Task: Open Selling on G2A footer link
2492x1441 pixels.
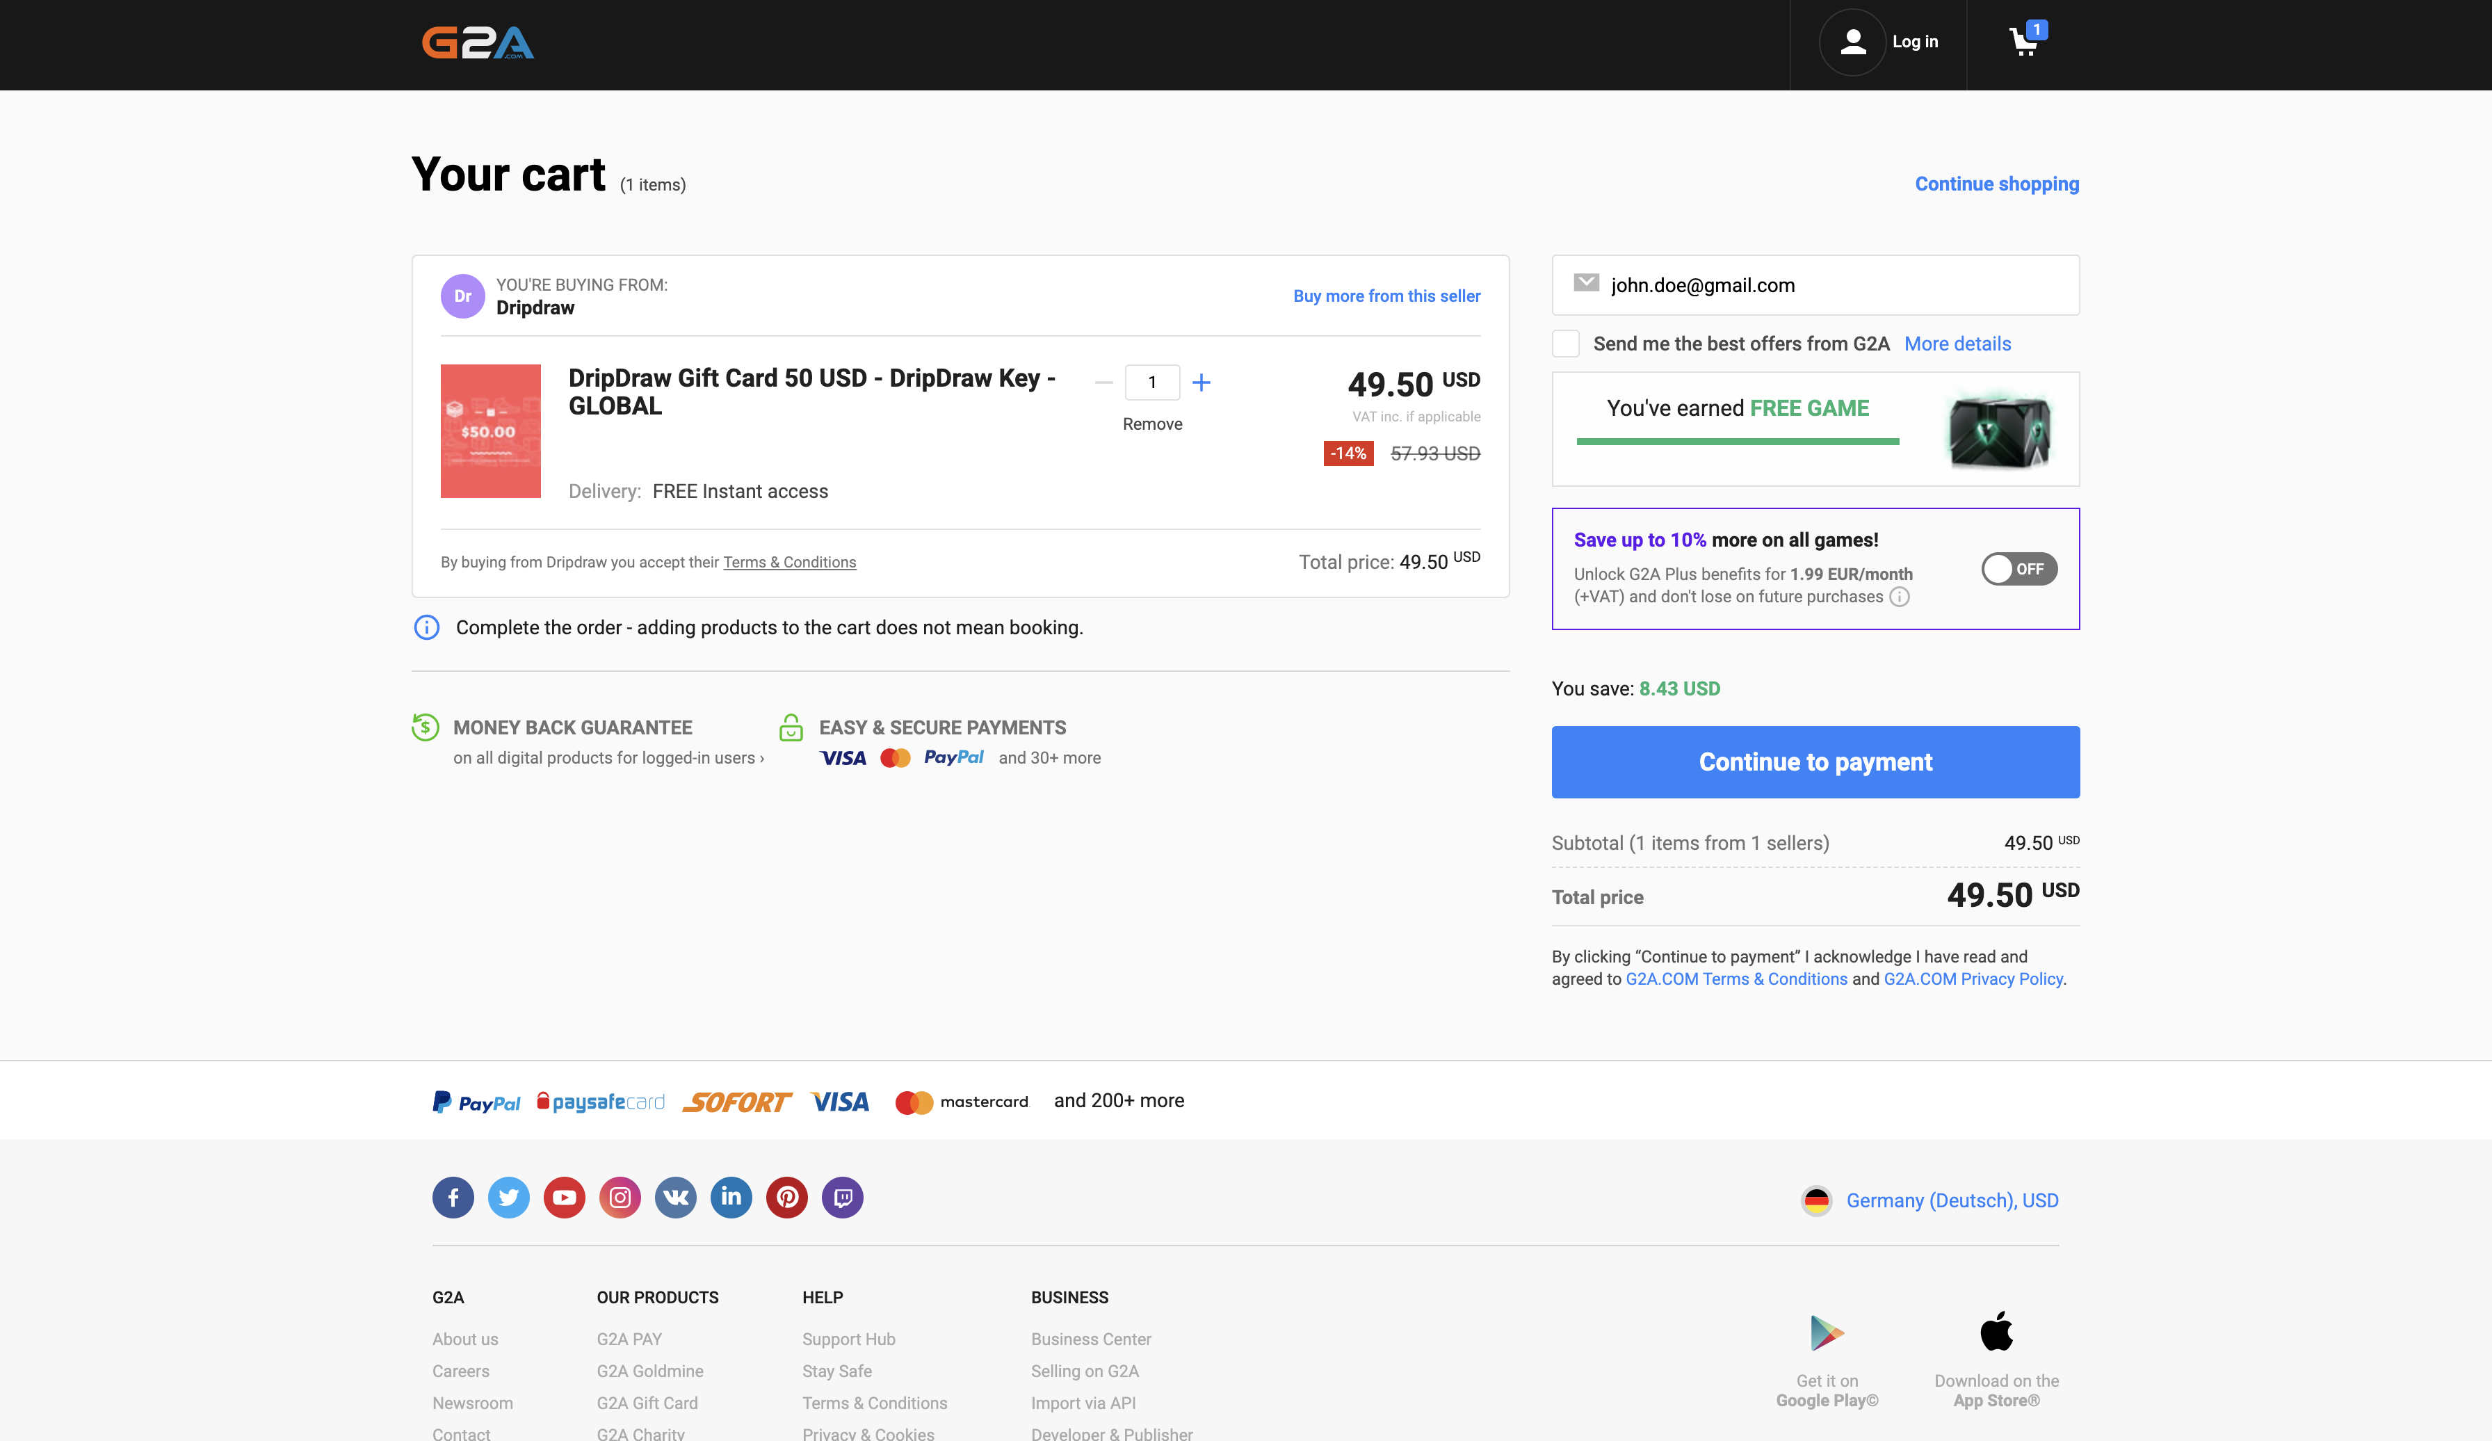Action: [1085, 1371]
